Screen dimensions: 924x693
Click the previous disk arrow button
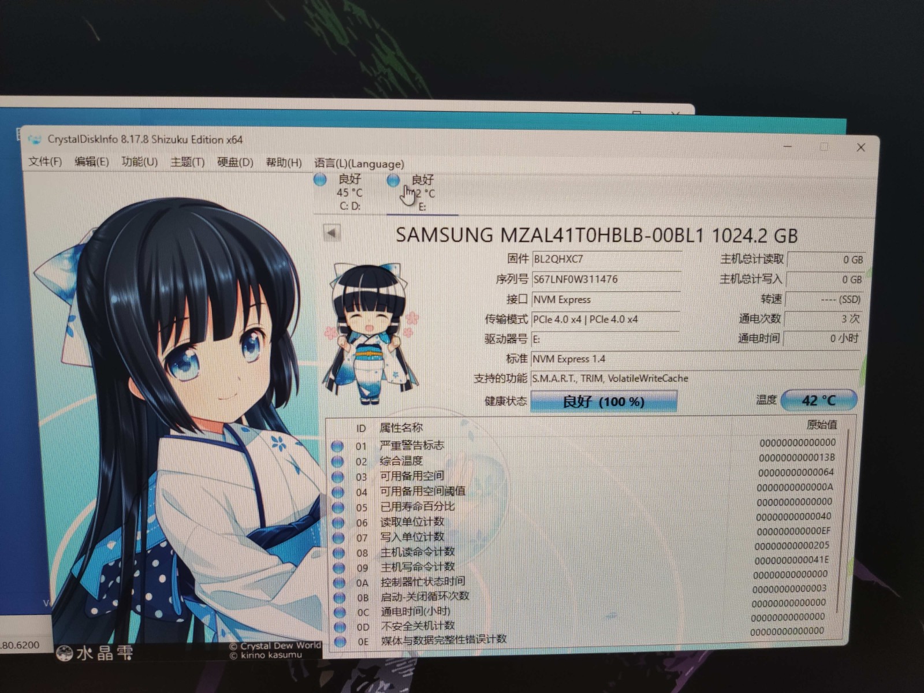(x=331, y=233)
